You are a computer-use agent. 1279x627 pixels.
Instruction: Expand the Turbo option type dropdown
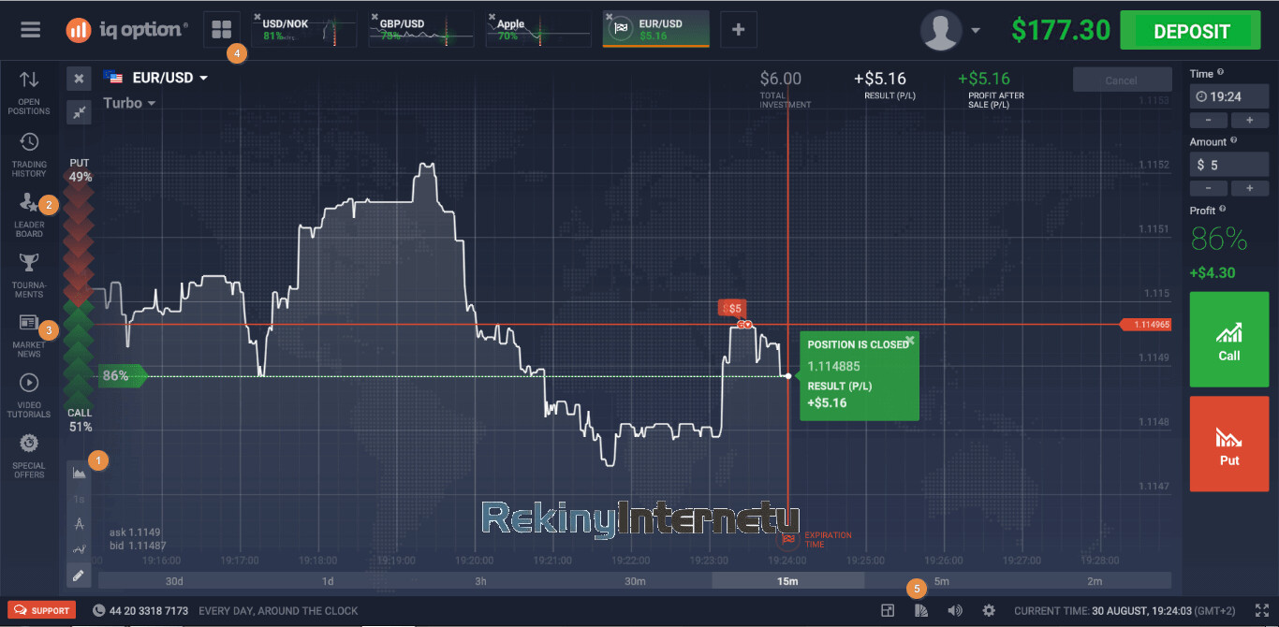point(129,103)
